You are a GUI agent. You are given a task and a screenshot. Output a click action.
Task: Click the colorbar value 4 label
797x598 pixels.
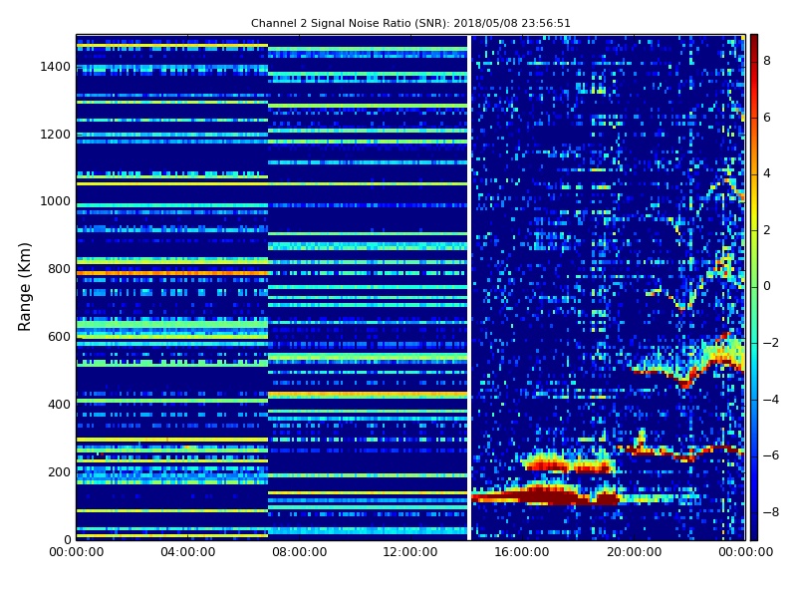767,173
